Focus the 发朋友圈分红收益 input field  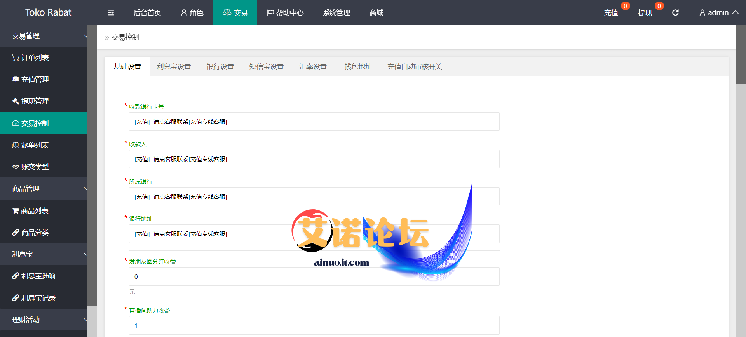(x=314, y=276)
